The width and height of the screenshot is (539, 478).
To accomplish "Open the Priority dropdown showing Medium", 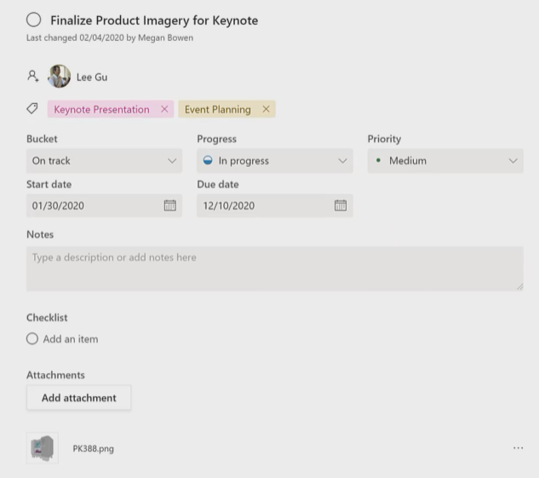I will [x=445, y=160].
